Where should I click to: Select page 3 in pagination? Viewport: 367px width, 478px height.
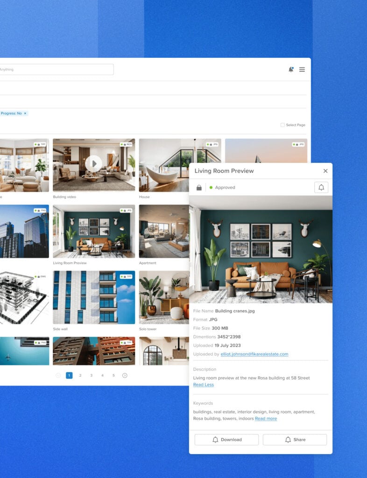(x=92, y=375)
